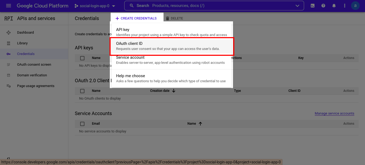Choose OAuth client ID option
The image size is (365, 165).
(172, 46)
